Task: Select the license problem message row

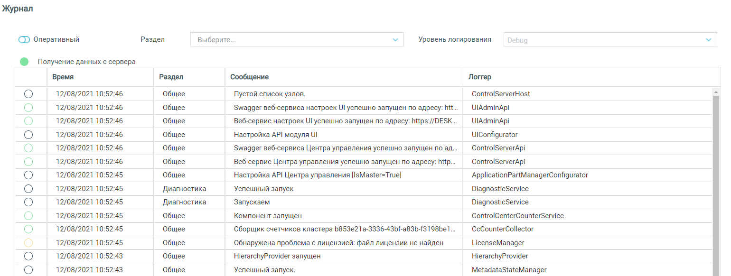Action: coord(338,243)
